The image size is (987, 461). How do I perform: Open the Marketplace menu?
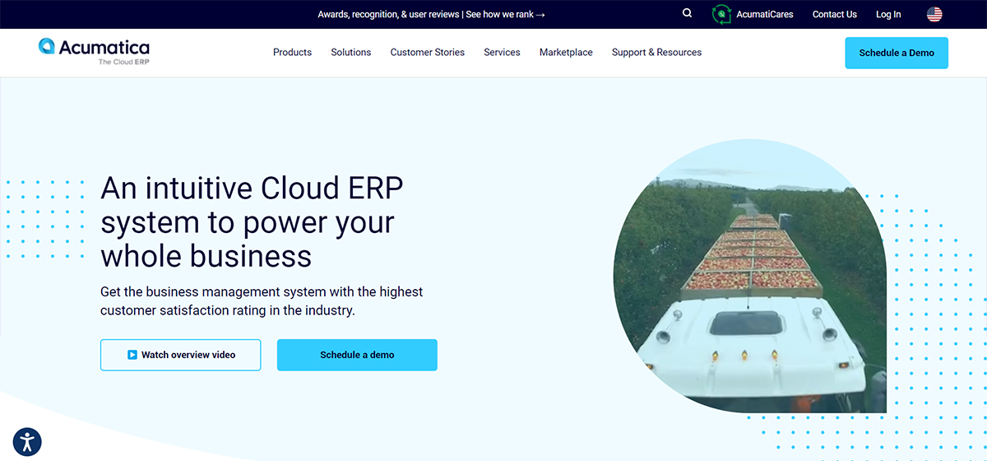tap(566, 52)
